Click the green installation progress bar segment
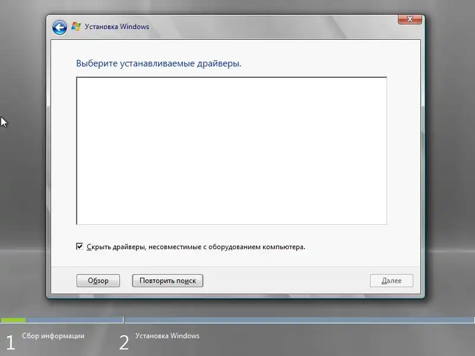This screenshot has width=475, height=356. pyautogui.click(x=13, y=320)
